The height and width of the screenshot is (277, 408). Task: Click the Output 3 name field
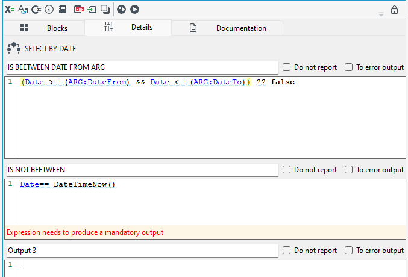pos(142,251)
